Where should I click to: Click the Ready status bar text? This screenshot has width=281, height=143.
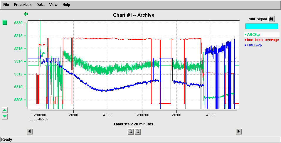coord(7,139)
